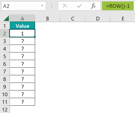The image size is (135, 113).
Task: Click the question mark cell A6
Action: pyautogui.click(x=22, y=64)
